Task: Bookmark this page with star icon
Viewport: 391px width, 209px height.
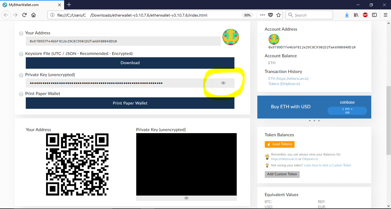Action: click(x=279, y=15)
